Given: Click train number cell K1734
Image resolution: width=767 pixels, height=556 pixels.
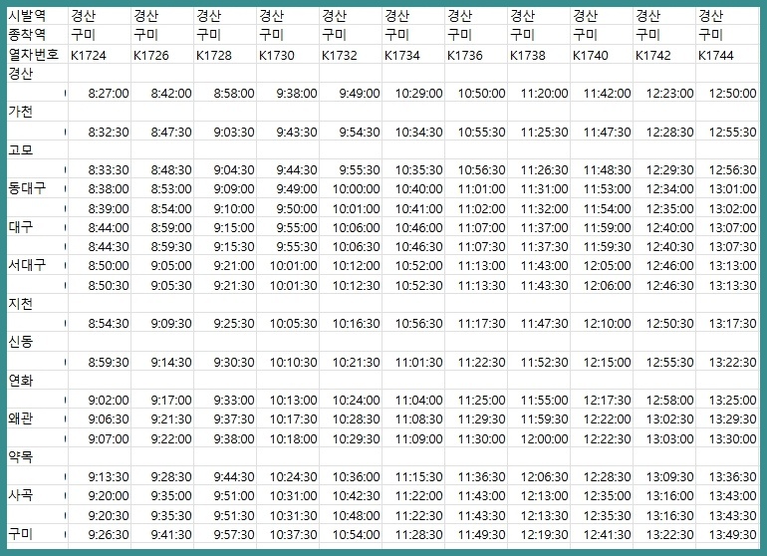Looking at the screenshot, I should coord(412,55).
